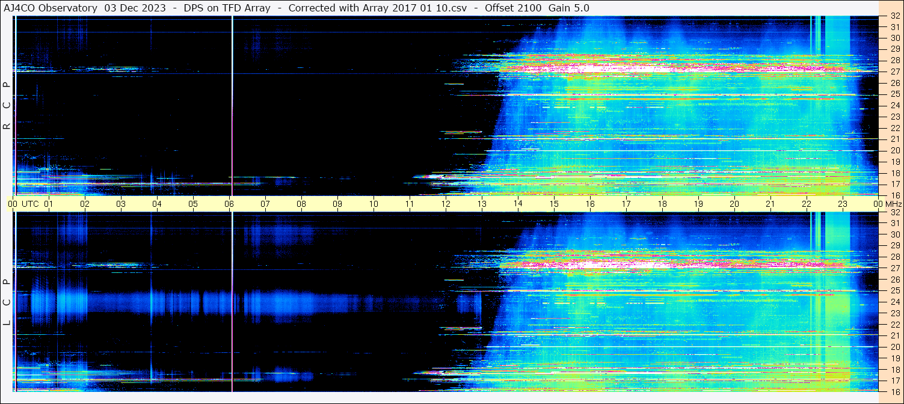Pick the 18 MHz label on the RCP frequency scale
The image size is (904, 404).
pyautogui.click(x=894, y=173)
